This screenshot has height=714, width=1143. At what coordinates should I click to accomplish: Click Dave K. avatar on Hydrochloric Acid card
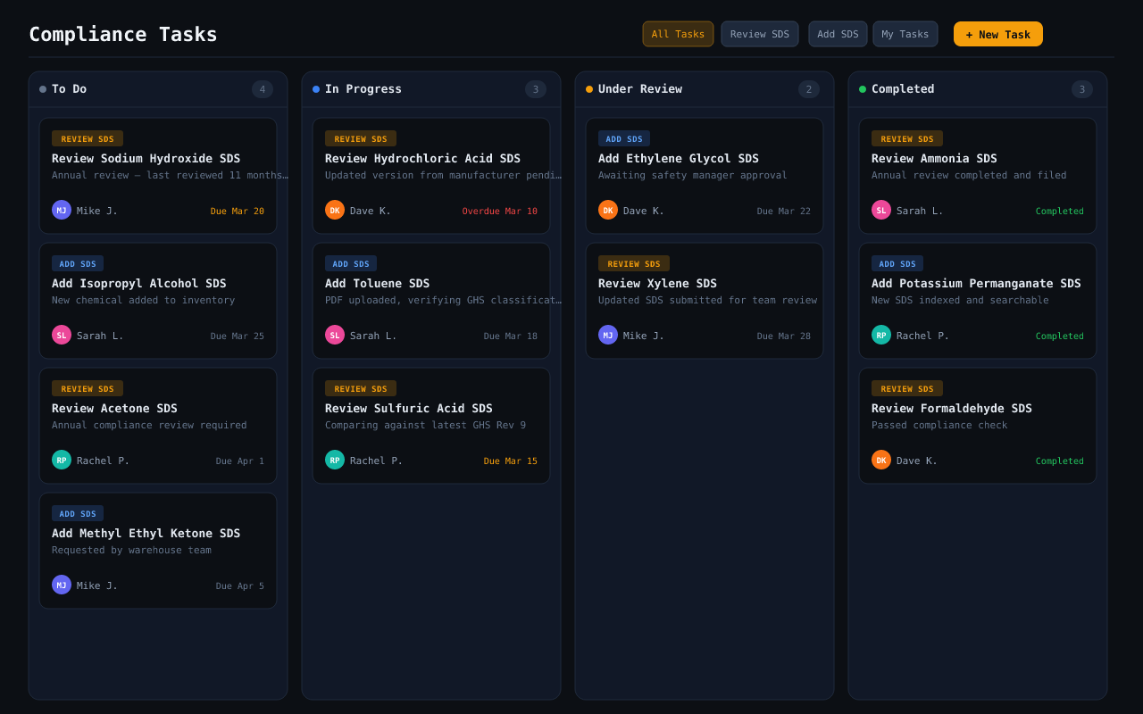click(x=335, y=210)
